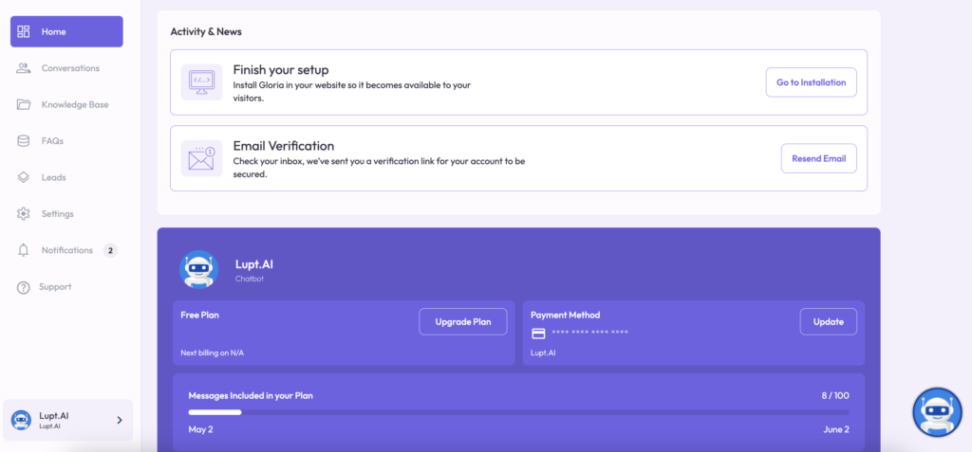Select Conversations in the sidebar
The width and height of the screenshot is (972, 452).
pos(70,68)
